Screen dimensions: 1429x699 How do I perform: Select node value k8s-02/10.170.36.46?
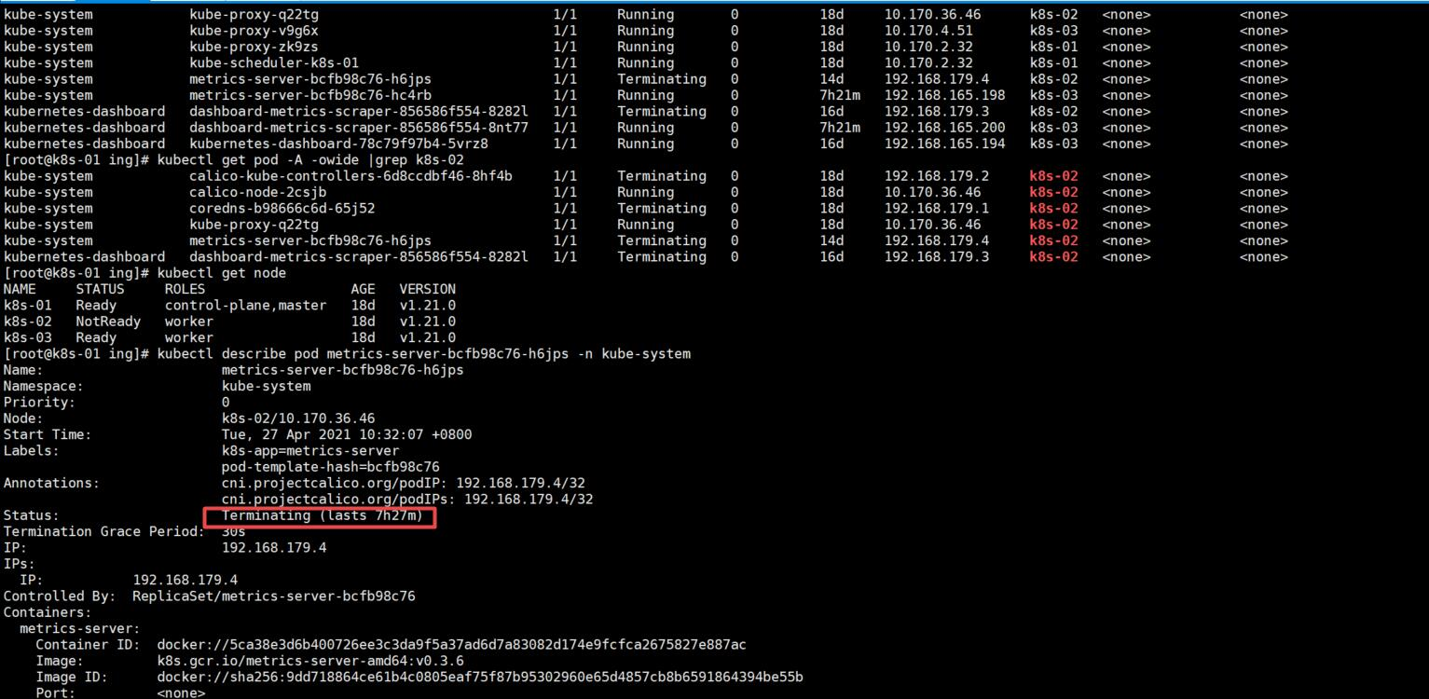tap(298, 418)
